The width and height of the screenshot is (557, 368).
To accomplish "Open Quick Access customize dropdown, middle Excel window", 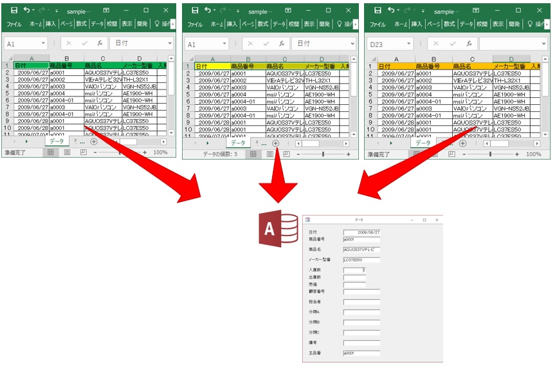I will [238, 12].
